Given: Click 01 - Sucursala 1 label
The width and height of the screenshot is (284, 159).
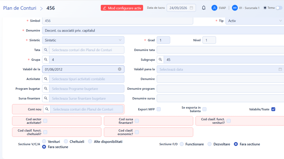Looking at the screenshot, I should pyautogui.click(x=249, y=8).
